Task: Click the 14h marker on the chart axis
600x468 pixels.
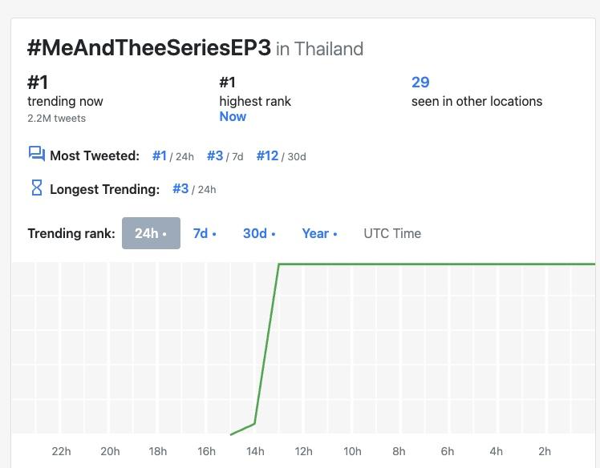Action: click(x=255, y=451)
